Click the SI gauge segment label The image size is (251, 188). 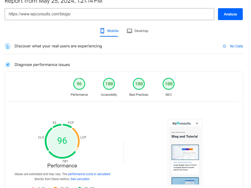coord(54,123)
